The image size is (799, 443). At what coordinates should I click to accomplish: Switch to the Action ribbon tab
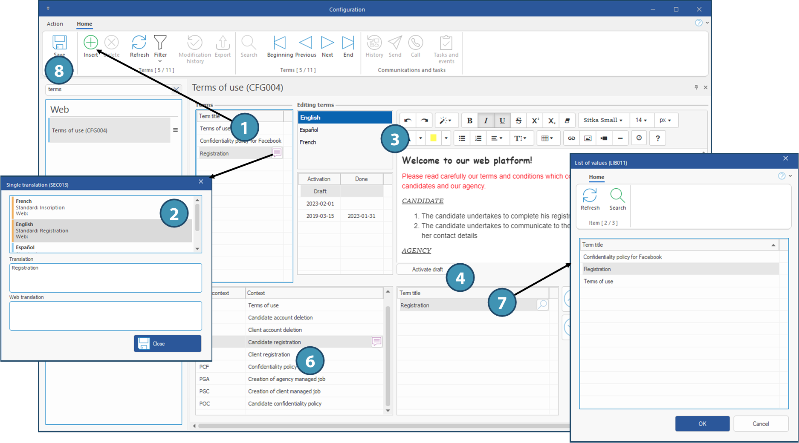pos(55,24)
